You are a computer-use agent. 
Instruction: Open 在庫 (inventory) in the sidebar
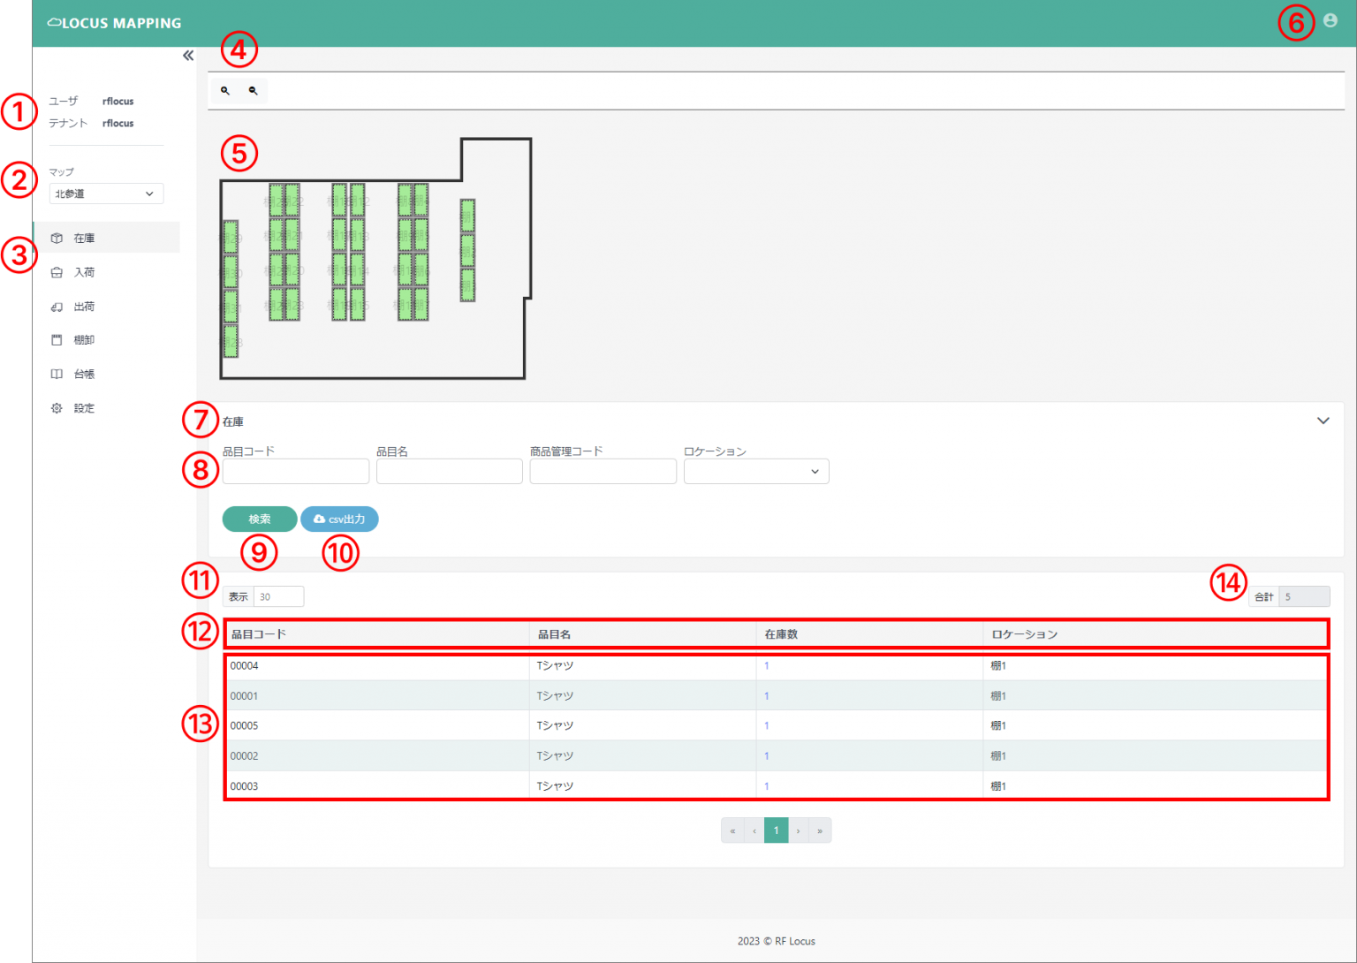85,238
